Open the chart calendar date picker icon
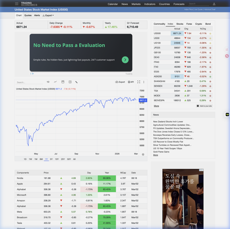 point(63,82)
